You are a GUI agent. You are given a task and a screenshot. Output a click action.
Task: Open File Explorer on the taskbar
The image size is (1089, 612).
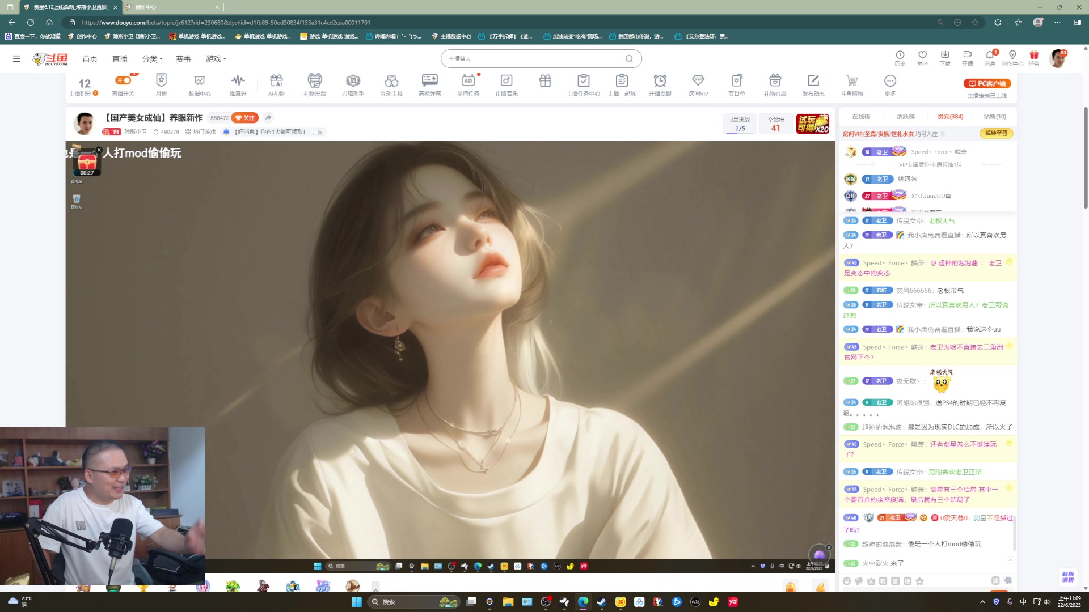click(508, 602)
